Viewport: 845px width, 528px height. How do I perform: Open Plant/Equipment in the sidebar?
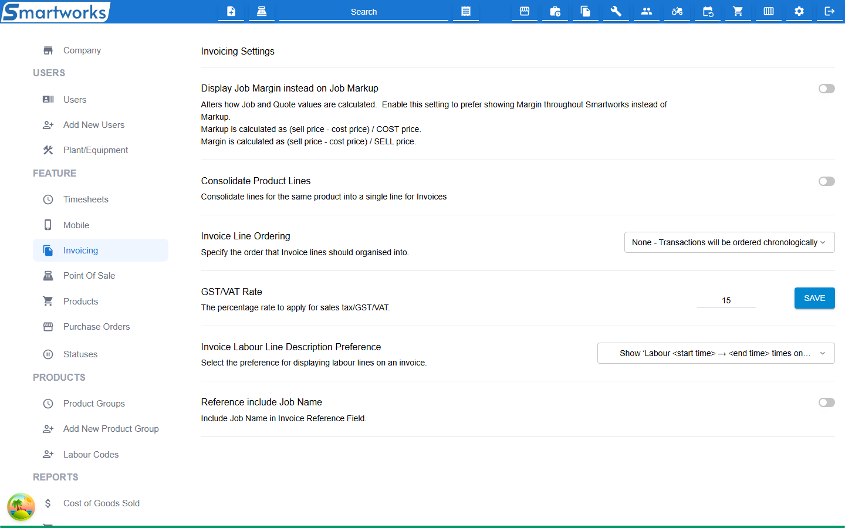100,150
